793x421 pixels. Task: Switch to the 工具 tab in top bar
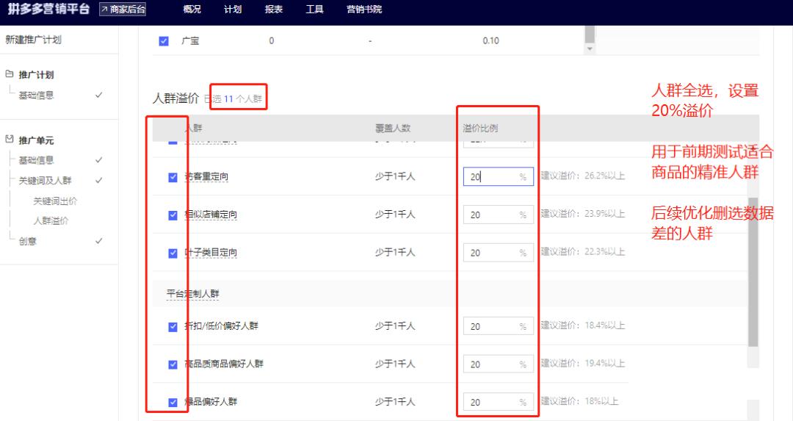pyautogui.click(x=314, y=10)
